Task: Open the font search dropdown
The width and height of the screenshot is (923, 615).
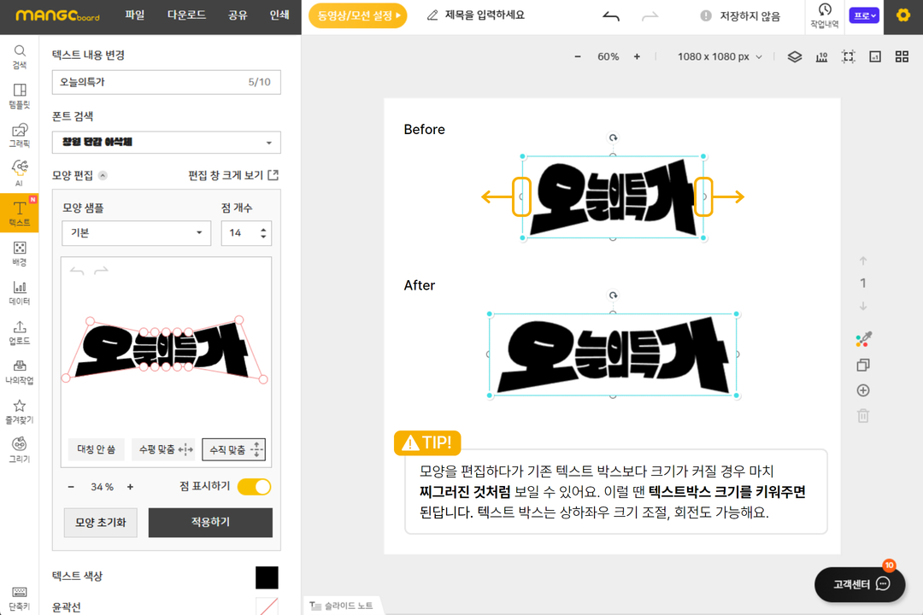Action: pos(166,143)
